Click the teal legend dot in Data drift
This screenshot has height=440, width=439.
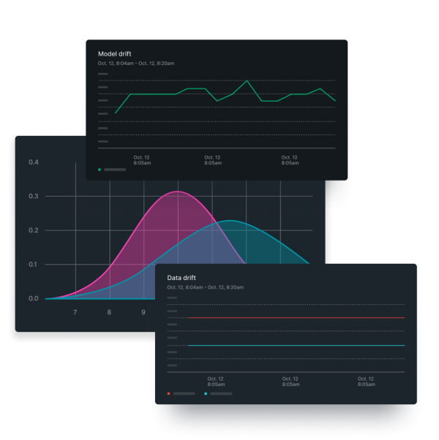206,393
